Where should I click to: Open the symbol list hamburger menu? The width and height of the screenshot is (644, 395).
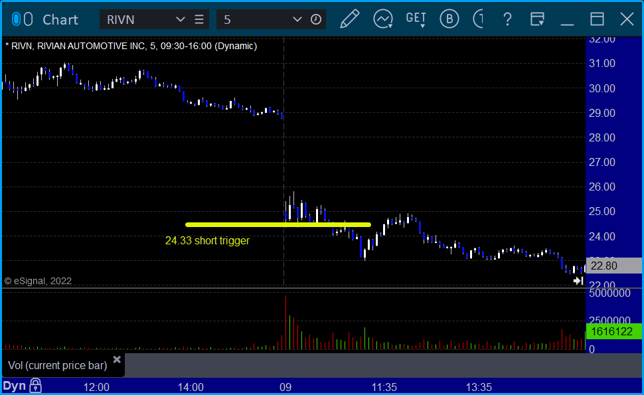[199, 19]
